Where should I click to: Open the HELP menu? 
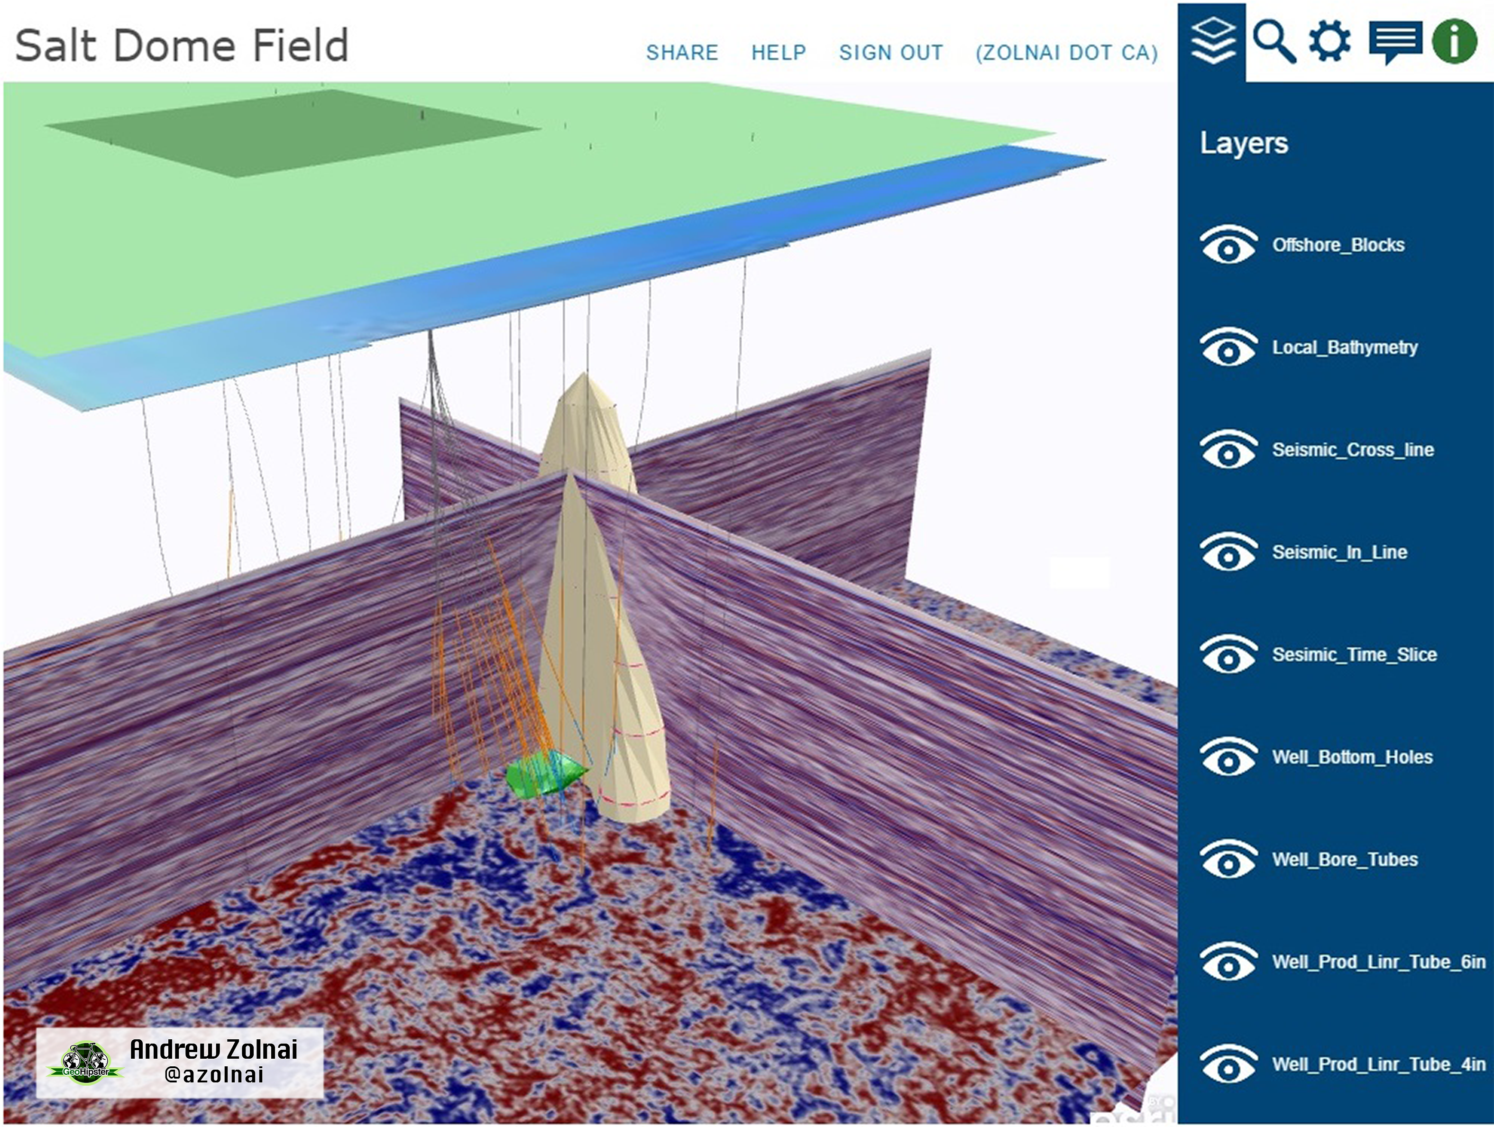coord(779,53)
